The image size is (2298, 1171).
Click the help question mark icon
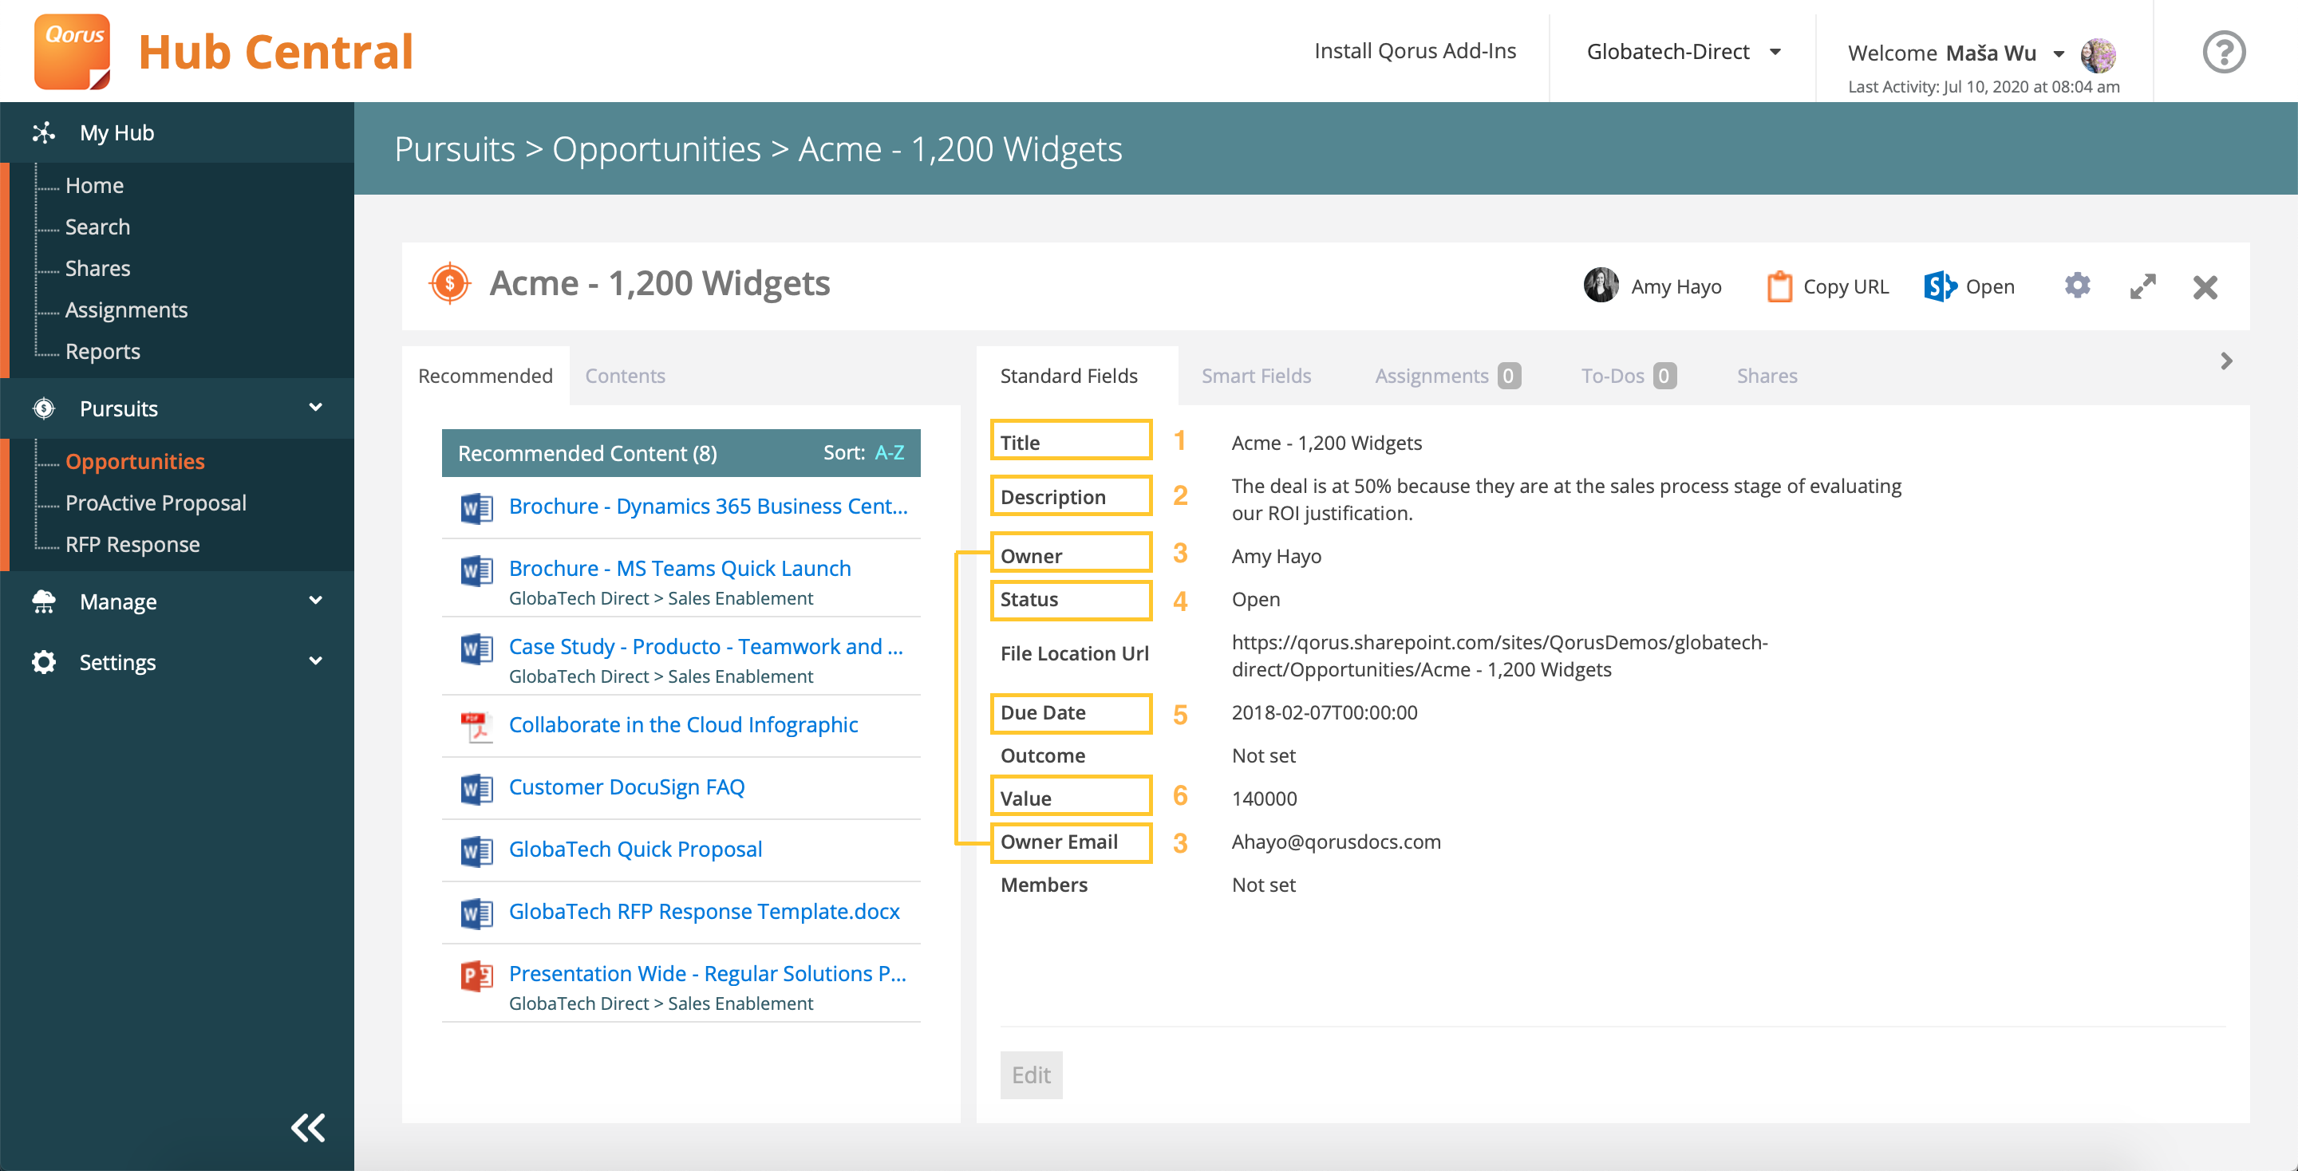(x=2223, y=52)
